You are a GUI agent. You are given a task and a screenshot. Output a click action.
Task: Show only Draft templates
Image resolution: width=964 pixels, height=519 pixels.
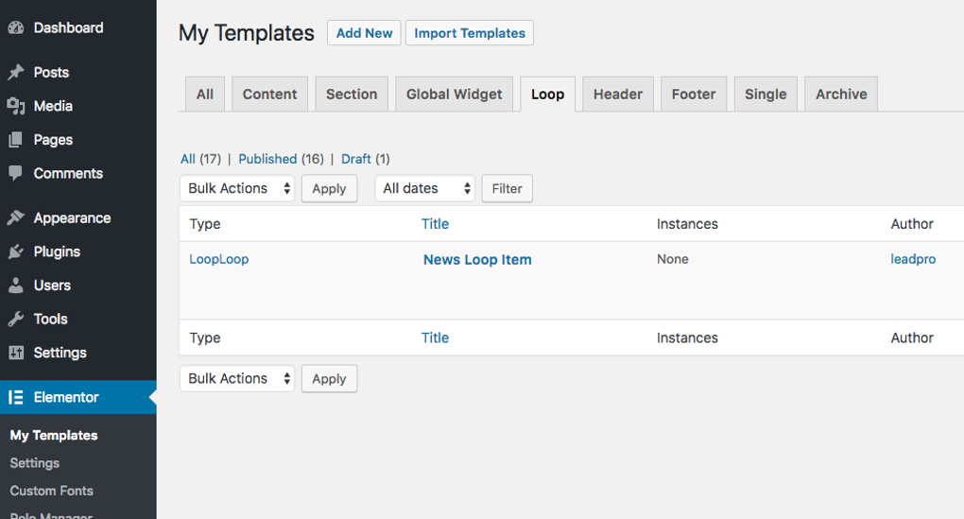[356, 159]
